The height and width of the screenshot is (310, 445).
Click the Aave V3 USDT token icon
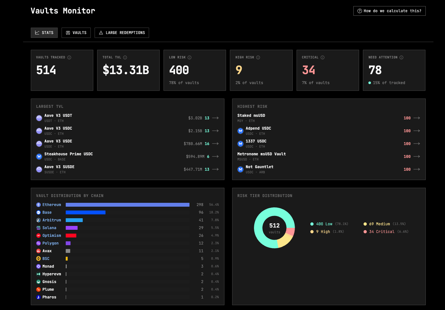(x=39, y=118)
